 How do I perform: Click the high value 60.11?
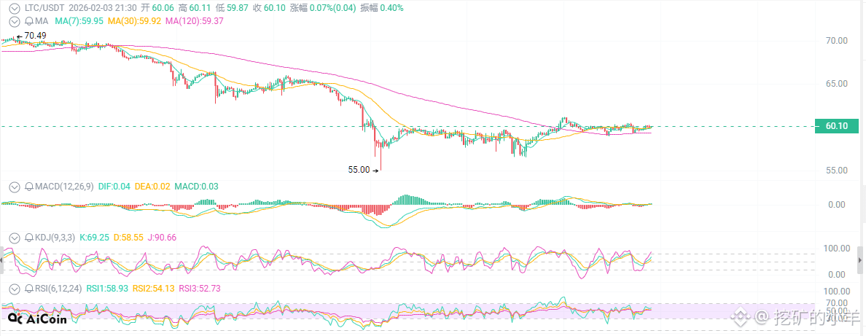[201, 8]
